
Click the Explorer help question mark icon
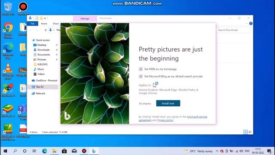251,23
